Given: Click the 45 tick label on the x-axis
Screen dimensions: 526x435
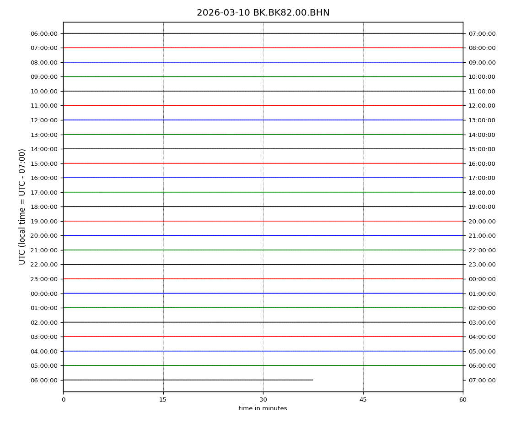Looking at the screenshot, I should (363, 400).
